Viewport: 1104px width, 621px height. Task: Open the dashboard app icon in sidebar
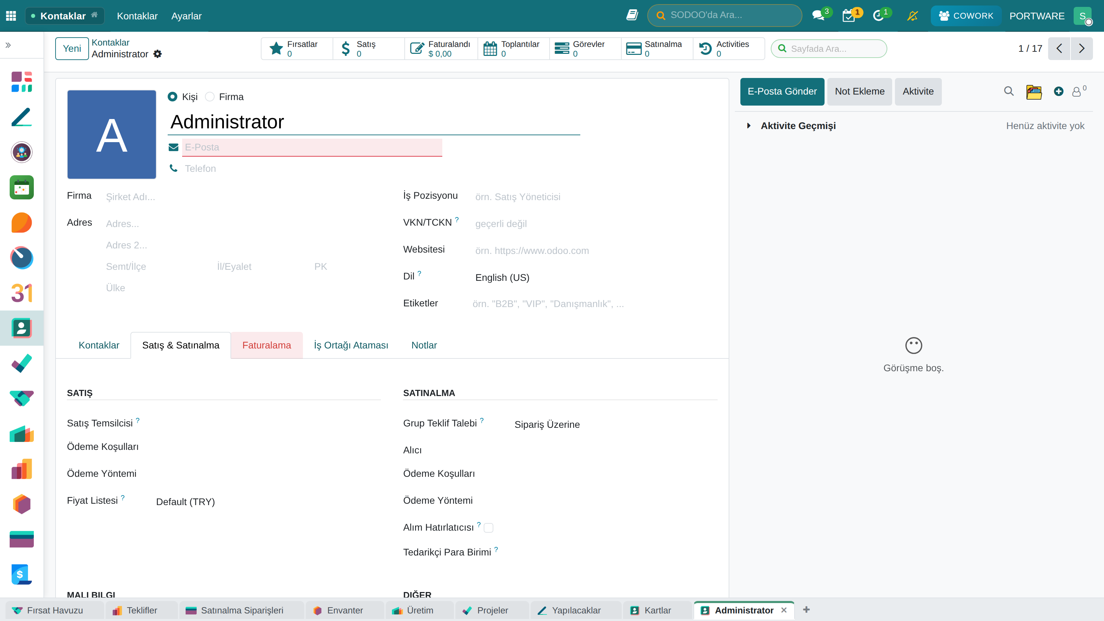pyautogui.click(x=21, y=82)
